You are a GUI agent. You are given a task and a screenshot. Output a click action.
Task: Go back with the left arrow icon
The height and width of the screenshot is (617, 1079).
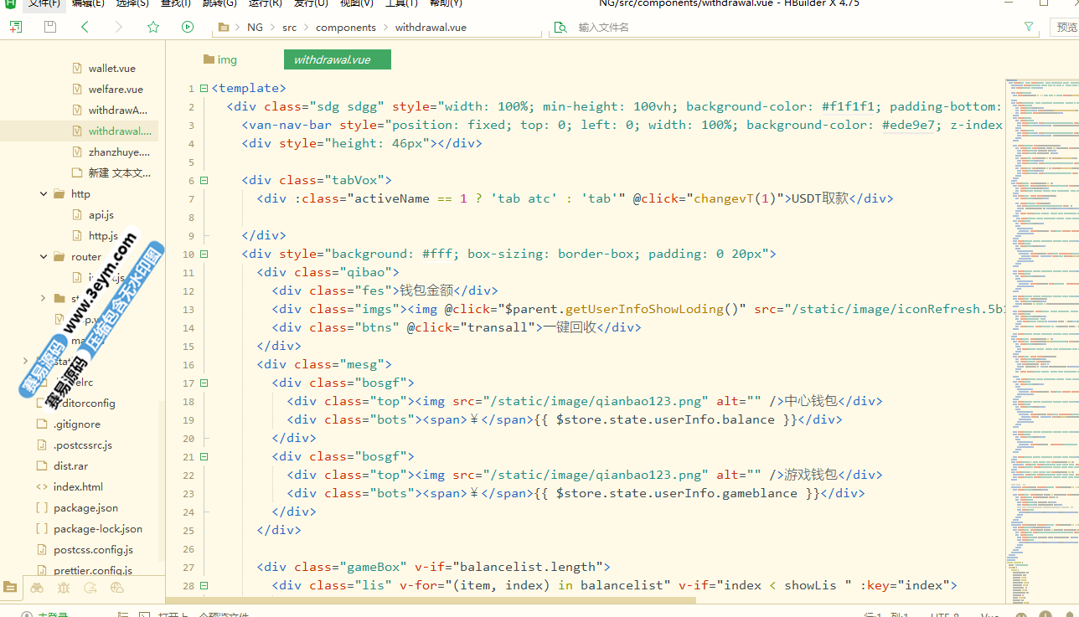(85, 27)
